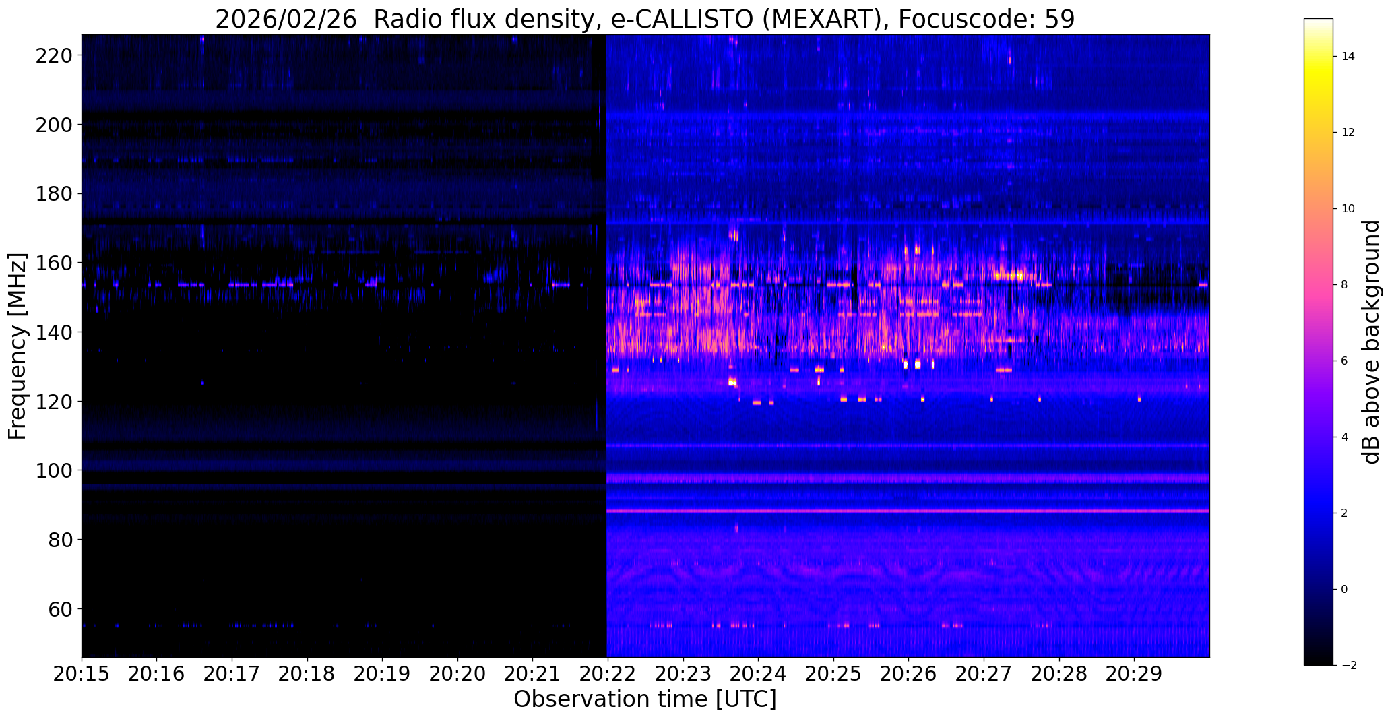Click the 220 frequency tick label

[53, 55]
